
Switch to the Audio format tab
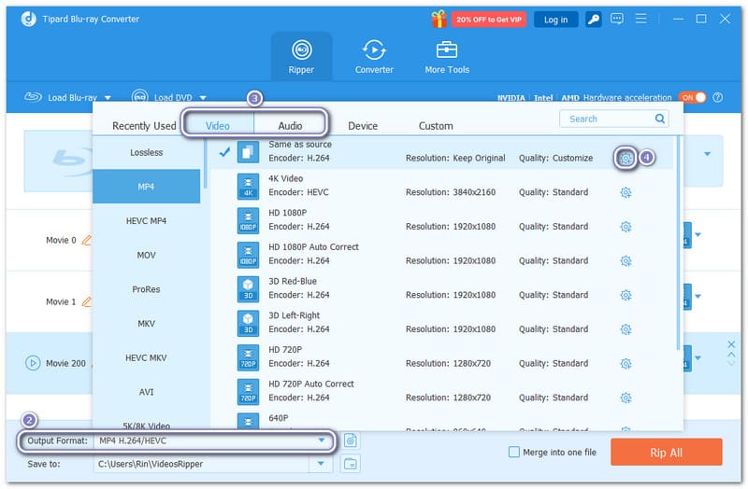290,126
